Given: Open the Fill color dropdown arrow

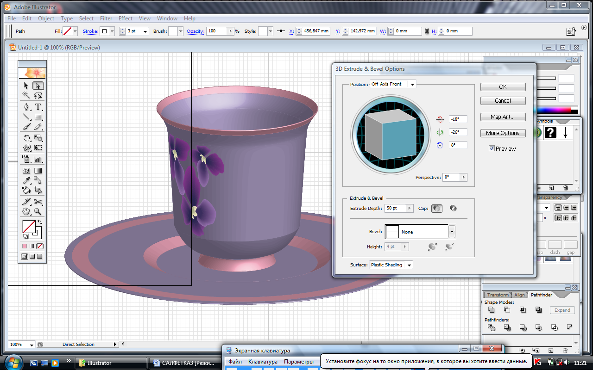Looking at the screenshot, I should [x=75, y=31].
